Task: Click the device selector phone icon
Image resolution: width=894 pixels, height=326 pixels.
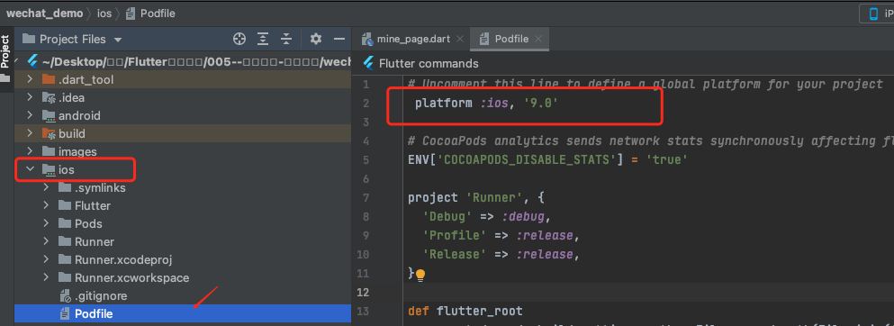Action: click(x=873, y=14)
